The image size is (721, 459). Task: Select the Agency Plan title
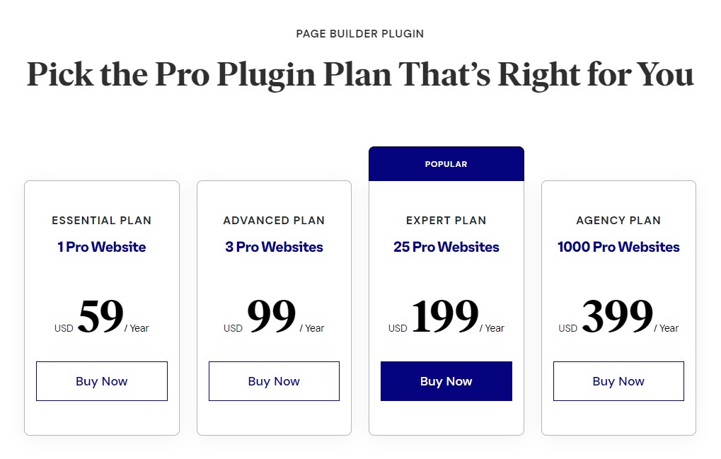click(618, 221)
